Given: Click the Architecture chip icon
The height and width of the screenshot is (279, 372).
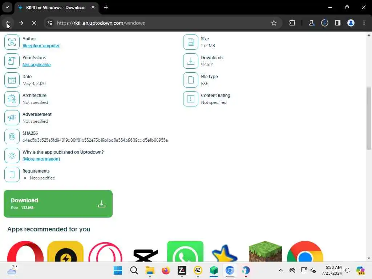Looking at the screenshot, I should click(x=12, y=99).
